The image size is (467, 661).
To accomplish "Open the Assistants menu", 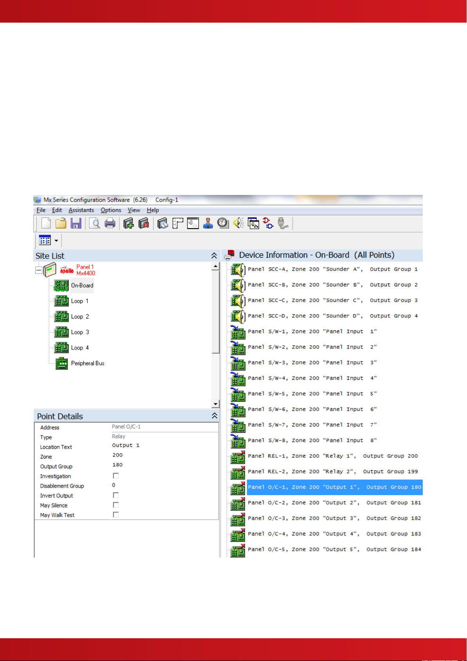I will coord(81,210).
